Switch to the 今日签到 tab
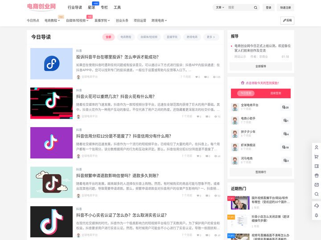The width and height of the screenshot is (321, 240). (x=246, y=93)
